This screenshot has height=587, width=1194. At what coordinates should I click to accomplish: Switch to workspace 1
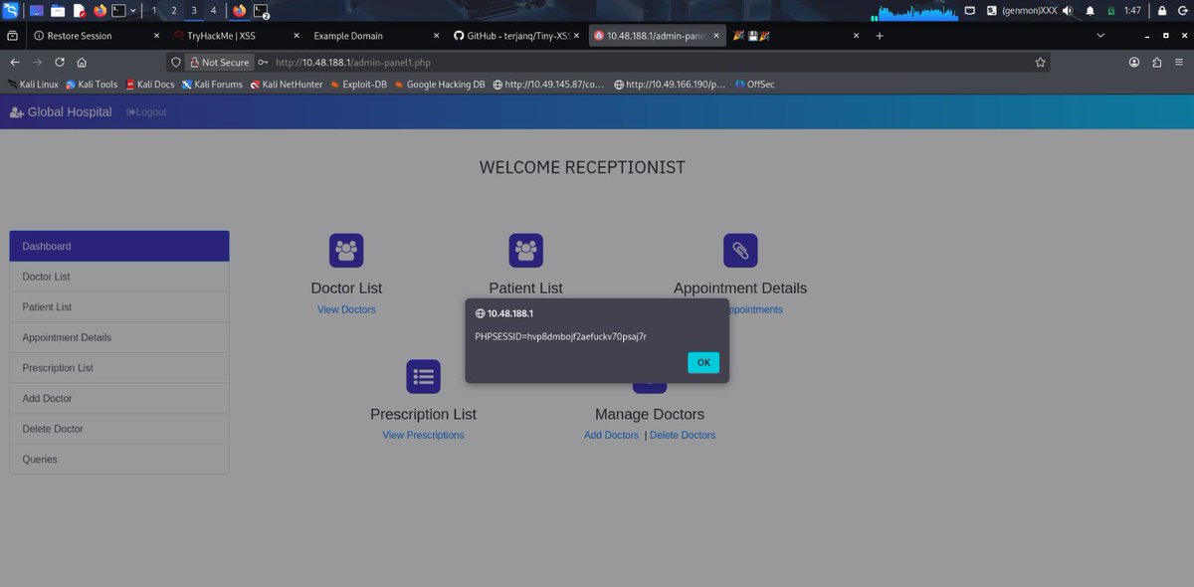tap(154, 11)
